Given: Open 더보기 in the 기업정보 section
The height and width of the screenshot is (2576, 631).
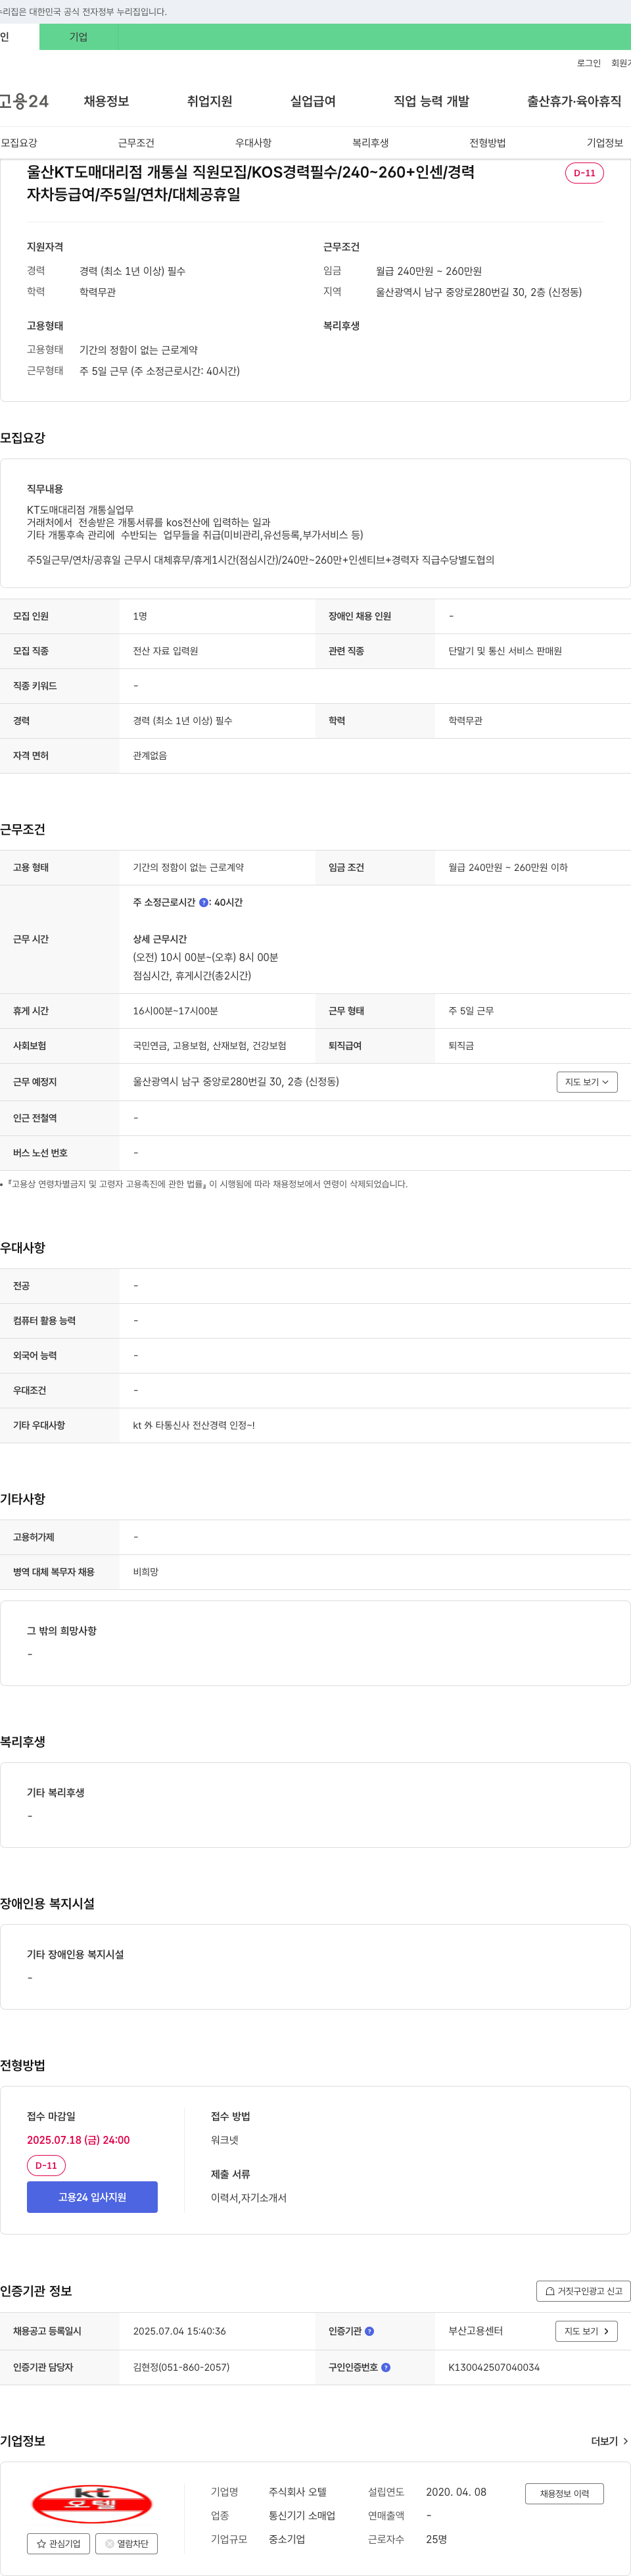Looking at the screenshot, I should [609, 2441].
